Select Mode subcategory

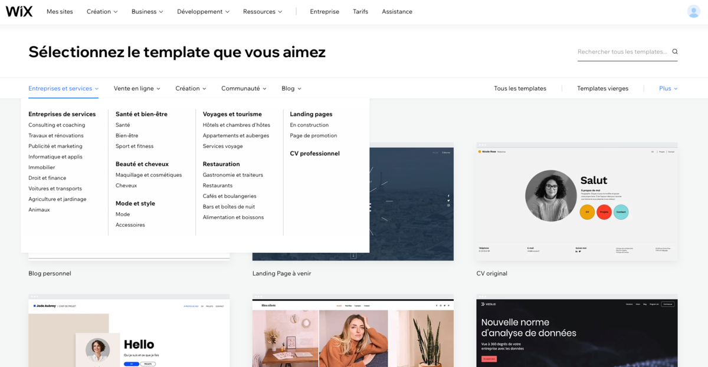[x=123, y=214]
